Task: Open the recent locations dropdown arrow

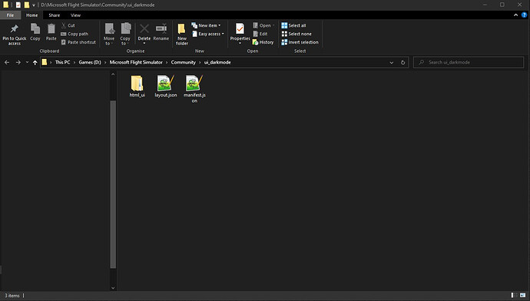Action: (27, 62)
